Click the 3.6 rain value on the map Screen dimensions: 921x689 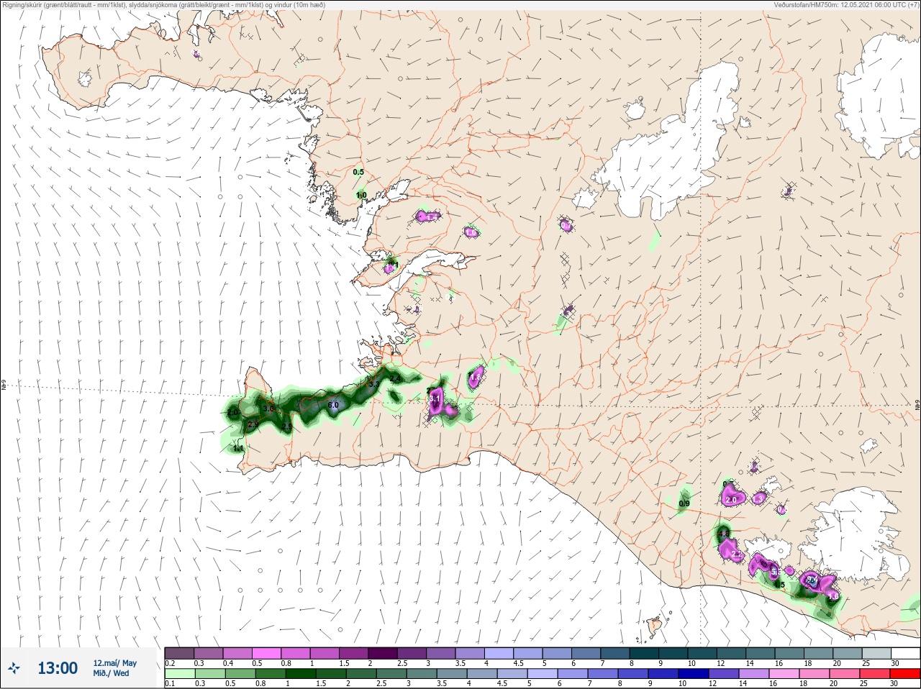[268, 409]
